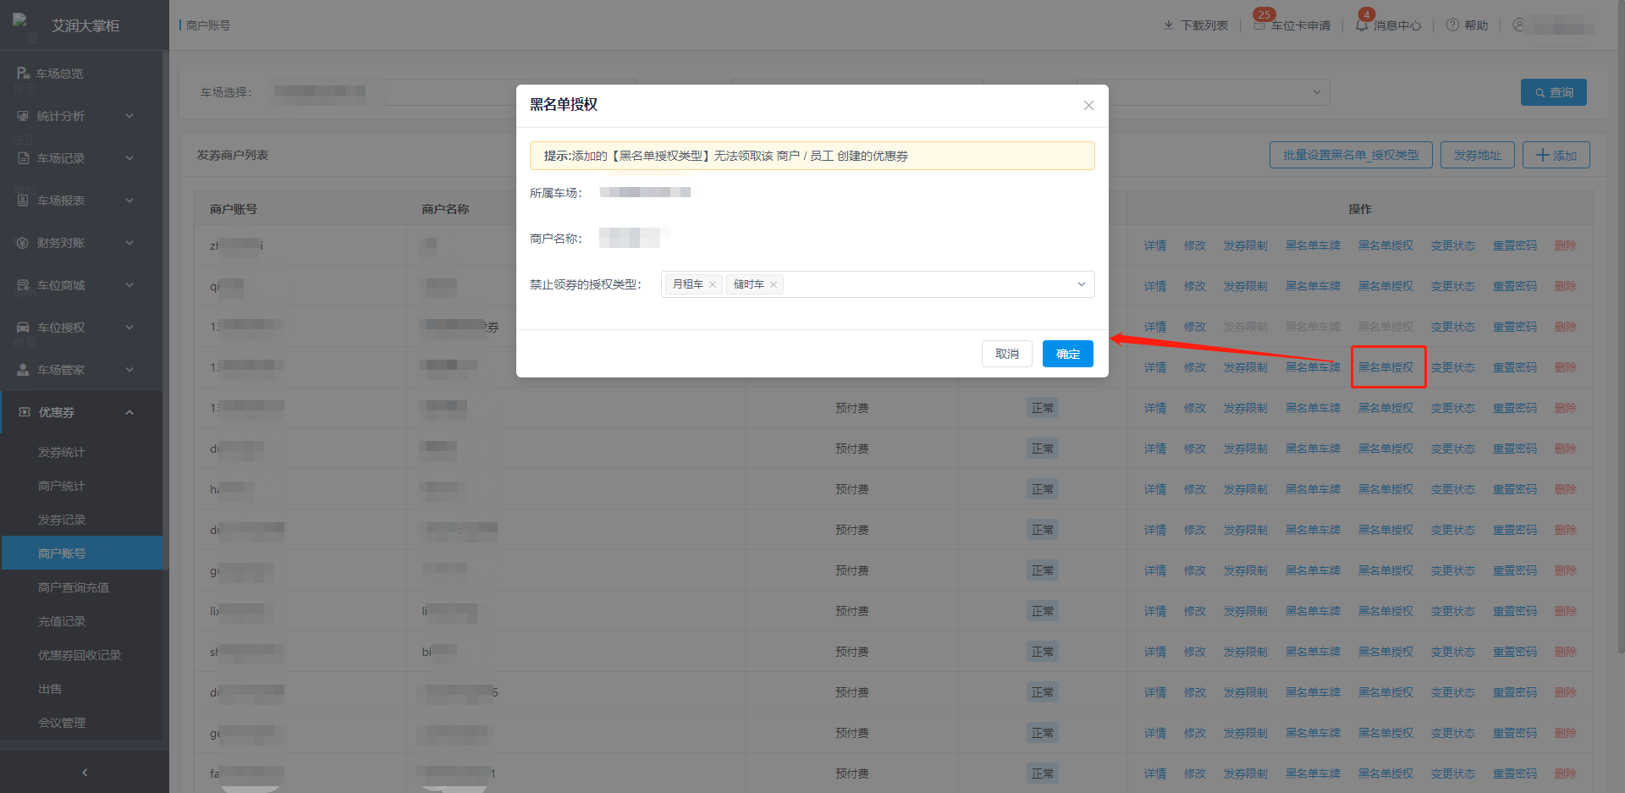Open the 禁止领券的授权类型 dropdown arrow
1625x793 pixels.
point(1081,284)
